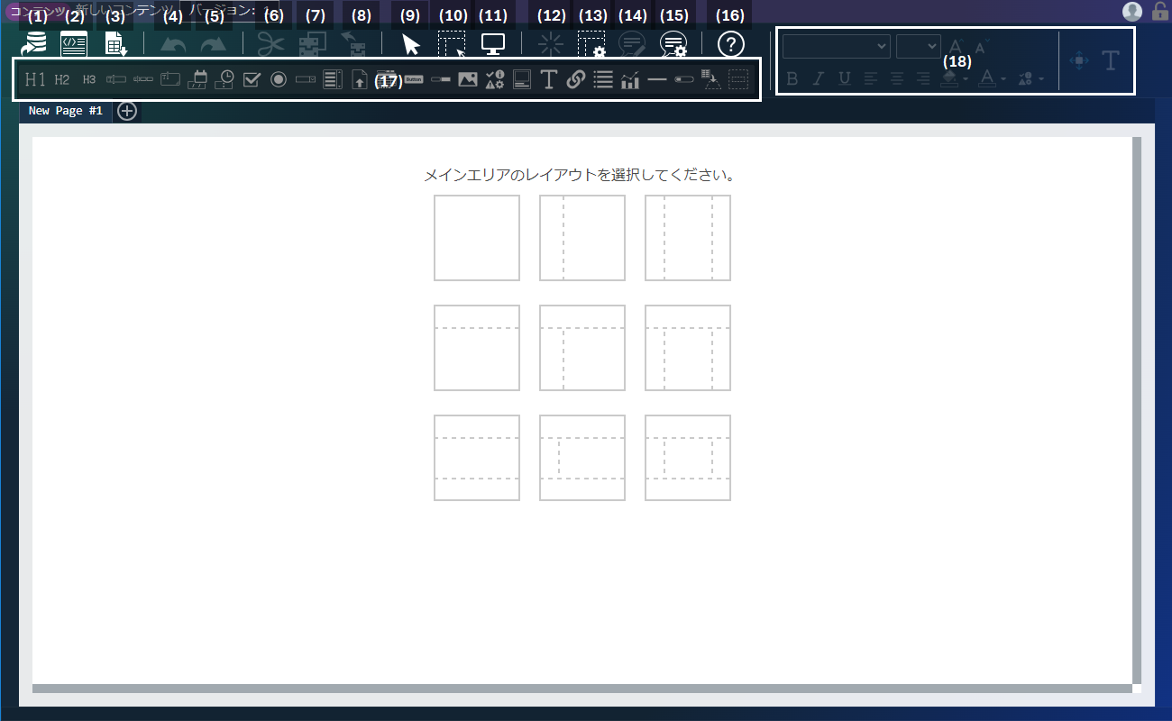The image size is (1172, 721).
Task: Click the document download icon
Action: click(115, 44)
